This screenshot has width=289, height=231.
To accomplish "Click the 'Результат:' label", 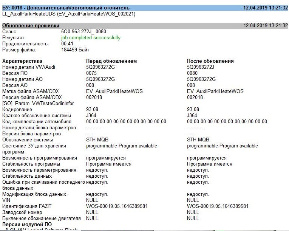I will coord(14,38).
